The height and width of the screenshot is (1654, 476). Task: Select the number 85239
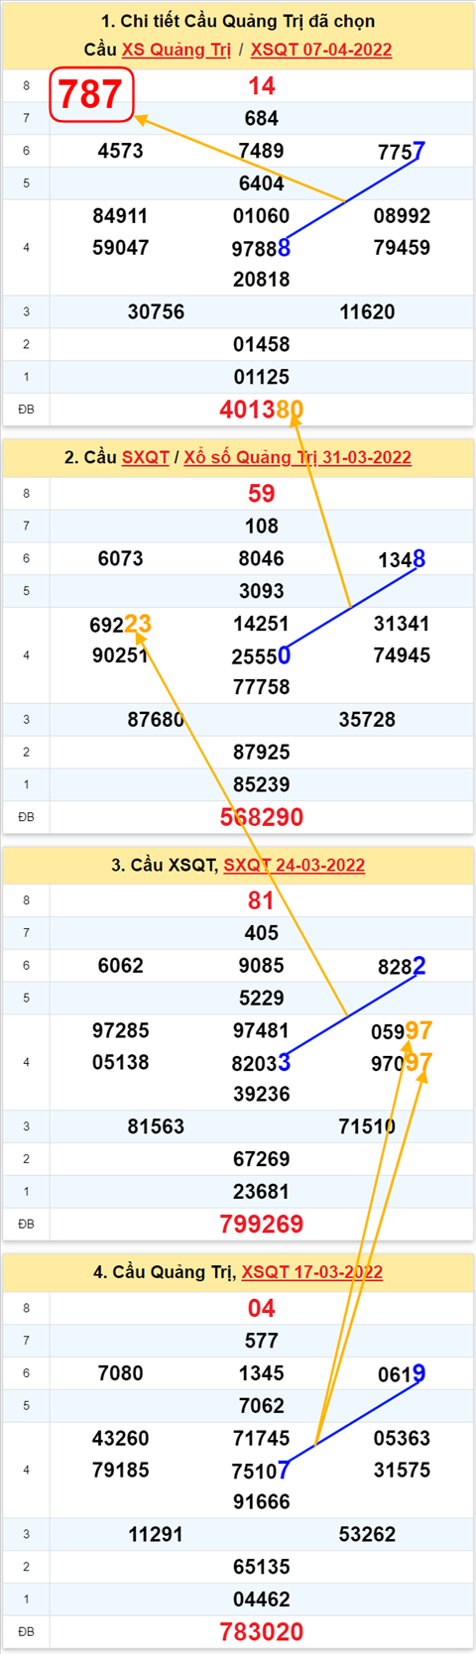tap(262, 784)
